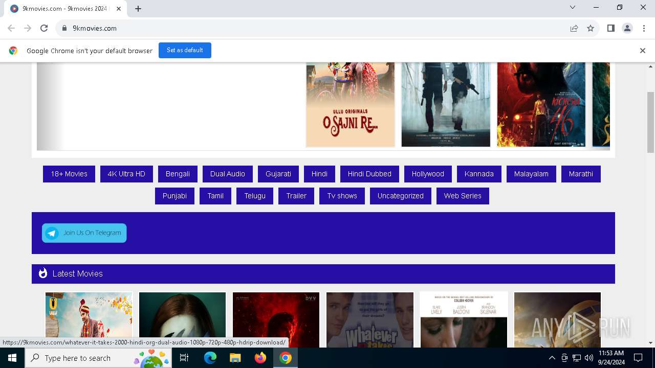655x368 pixels.
Task: Open the Kichcha 46 movie poster
Action: (541, 105)
